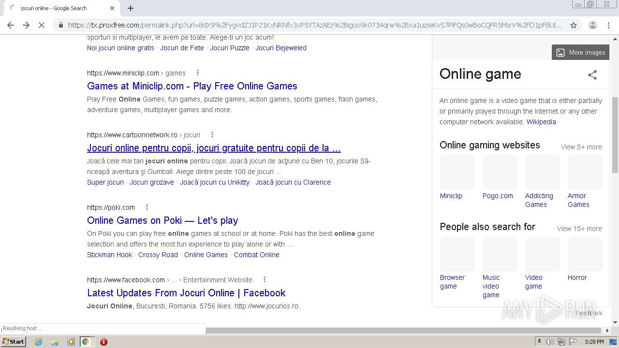The width and height of the screenshot is (619, 348).
Task: Click Joacă jocuri cu Unikitty sitelink
Action: pyautogui.click(x=215, y=182)
